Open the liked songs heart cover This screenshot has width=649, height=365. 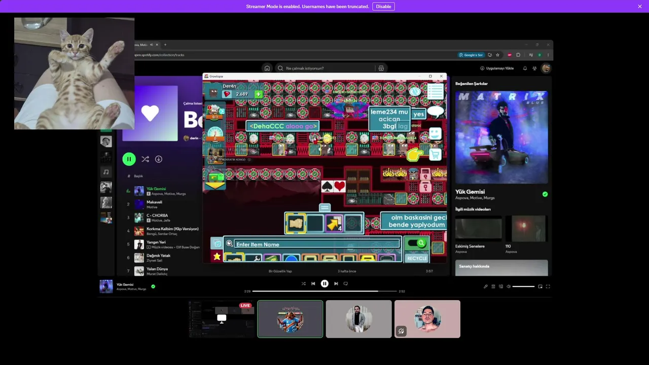150,113
